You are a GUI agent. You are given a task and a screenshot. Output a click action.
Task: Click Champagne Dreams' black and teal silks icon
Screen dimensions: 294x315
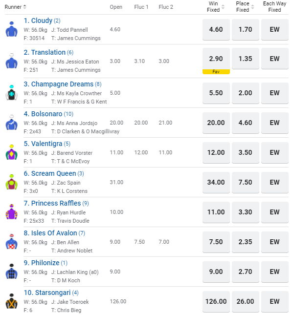[11, 93]
